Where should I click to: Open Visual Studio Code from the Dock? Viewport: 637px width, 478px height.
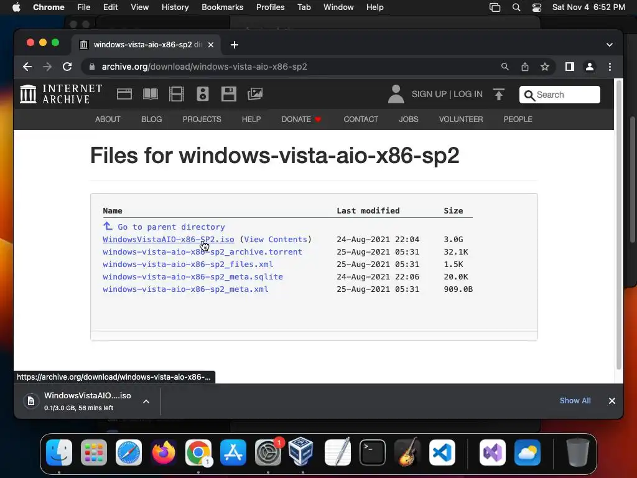tap(442, 452)
